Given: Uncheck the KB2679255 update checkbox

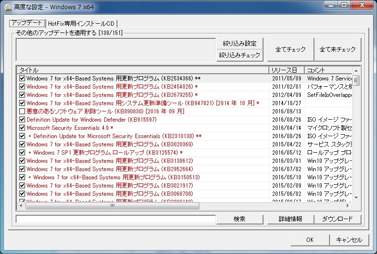Looking at the screenshot, I should [x=22, y=95].
